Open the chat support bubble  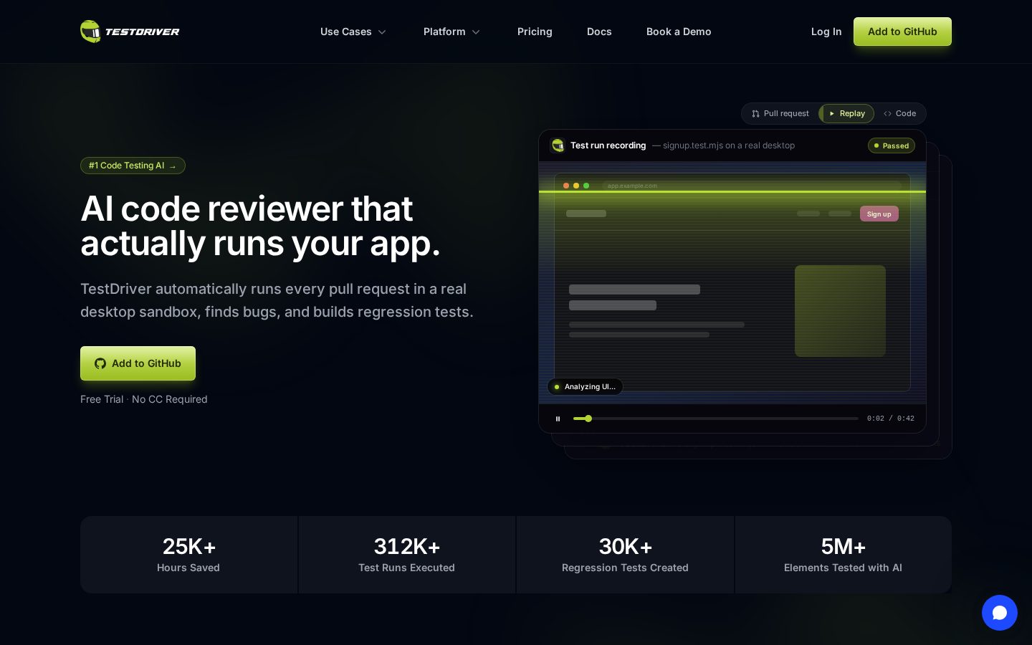pyautogui.click(x=1000, y=613)
